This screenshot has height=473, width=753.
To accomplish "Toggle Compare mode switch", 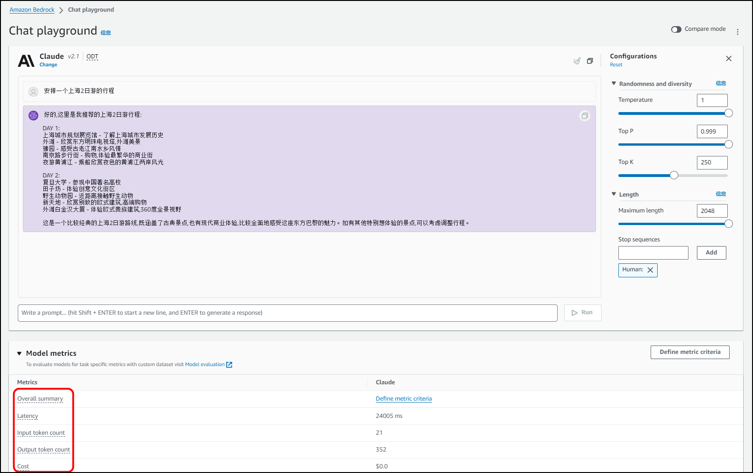I will [676, 29].
